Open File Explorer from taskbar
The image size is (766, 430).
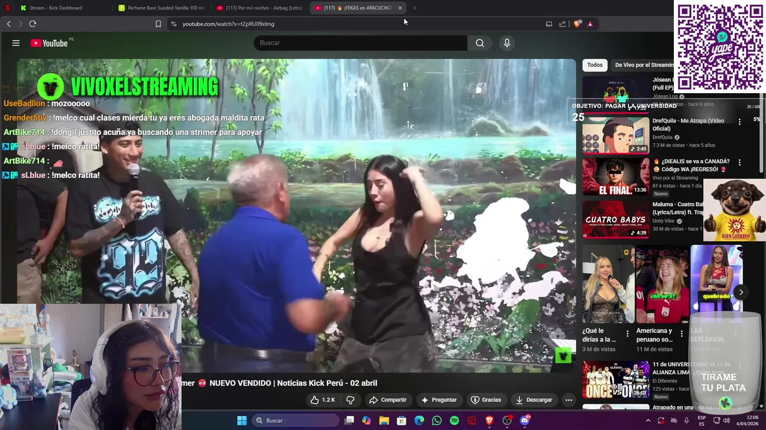point(384,420)
